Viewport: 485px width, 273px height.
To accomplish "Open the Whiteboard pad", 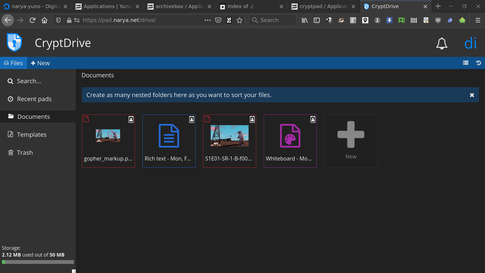I will [290, 141].
